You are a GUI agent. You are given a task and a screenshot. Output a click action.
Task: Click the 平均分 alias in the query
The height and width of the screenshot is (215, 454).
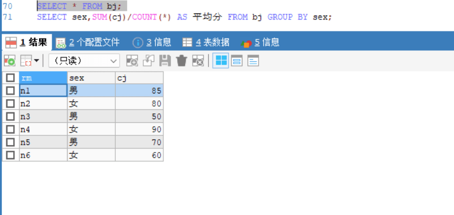[x=208, y=17]
